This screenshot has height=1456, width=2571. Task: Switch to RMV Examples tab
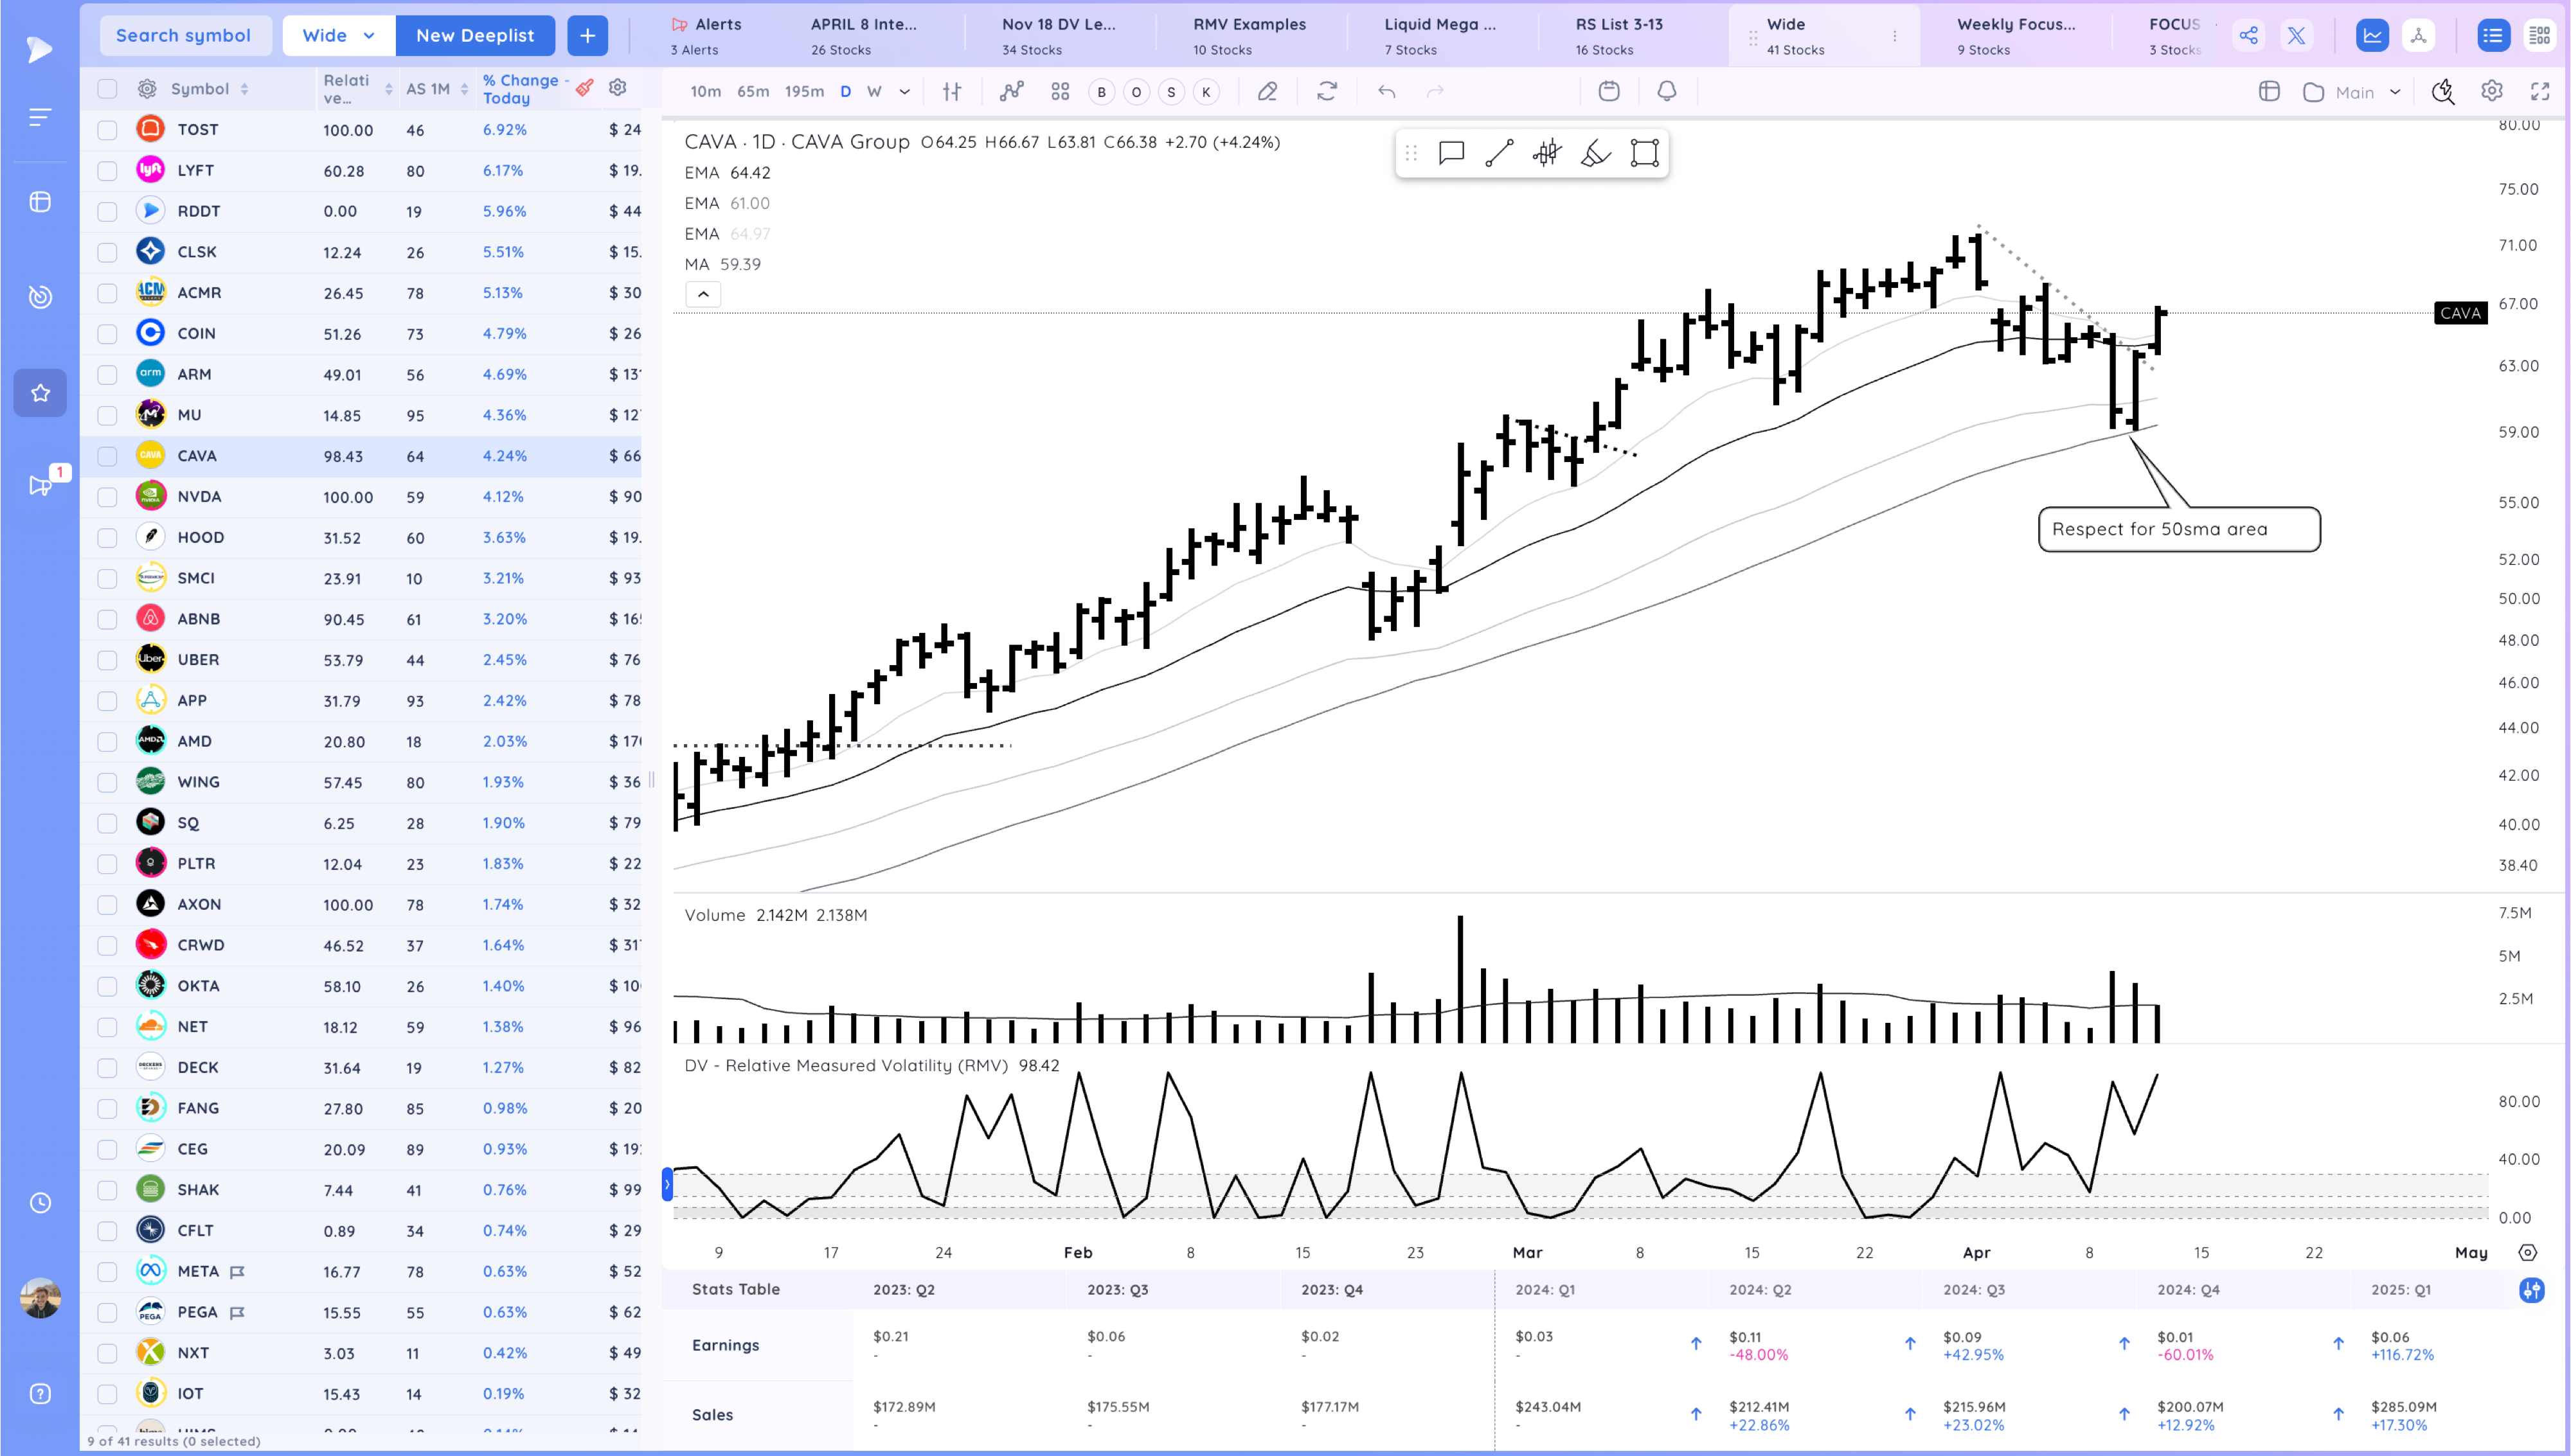[1249, 36]
